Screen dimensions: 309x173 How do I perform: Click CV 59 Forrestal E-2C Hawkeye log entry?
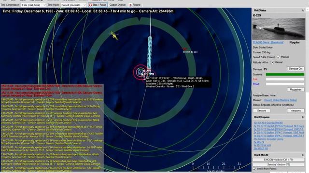click(x=52, y=101)
